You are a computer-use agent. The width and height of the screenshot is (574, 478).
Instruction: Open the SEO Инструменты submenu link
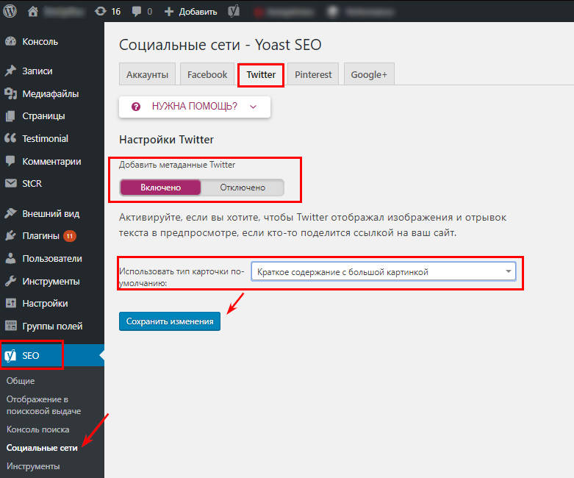[33, 466]
